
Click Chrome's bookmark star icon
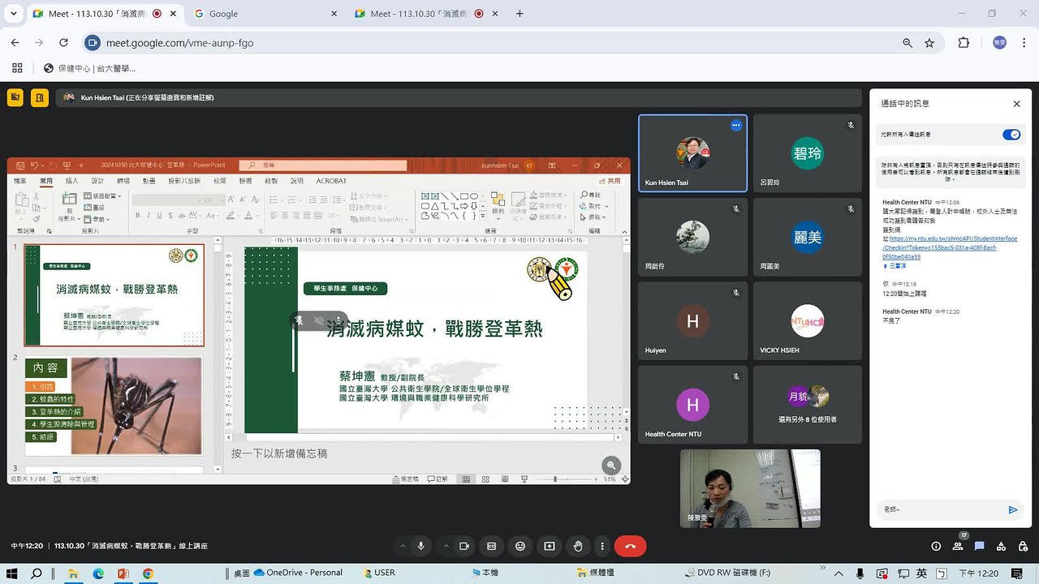(x=929, y=43)
